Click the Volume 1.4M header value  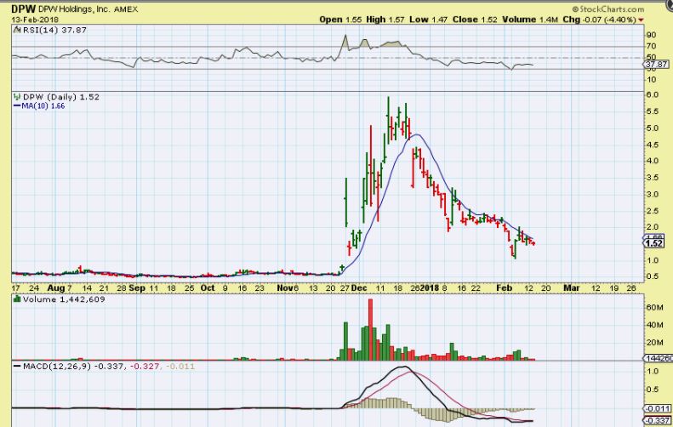(531, 20)
